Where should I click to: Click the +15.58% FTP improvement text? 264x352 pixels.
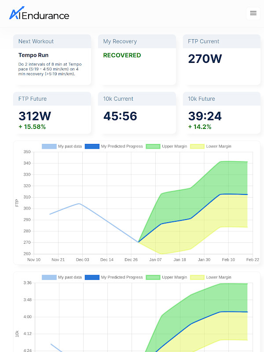[x=32, y=127]
